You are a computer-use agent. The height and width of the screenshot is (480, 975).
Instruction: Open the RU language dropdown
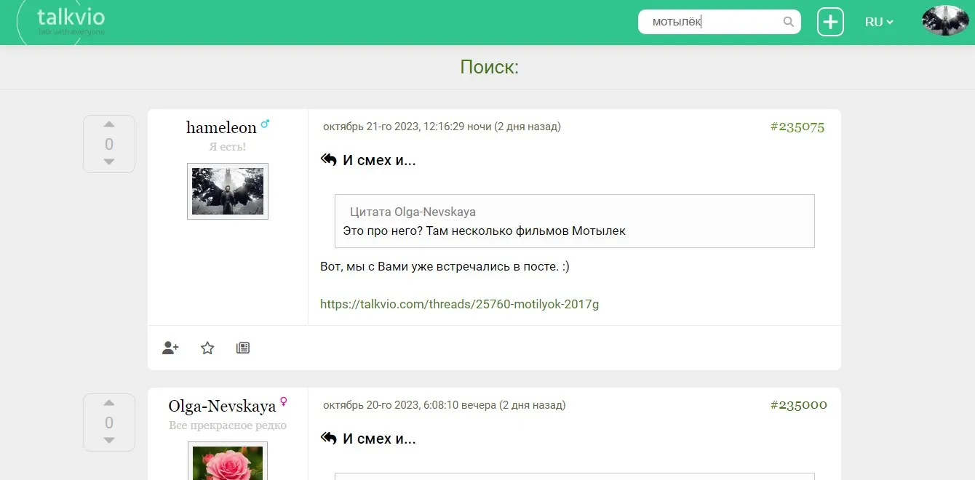coord(879,22)
